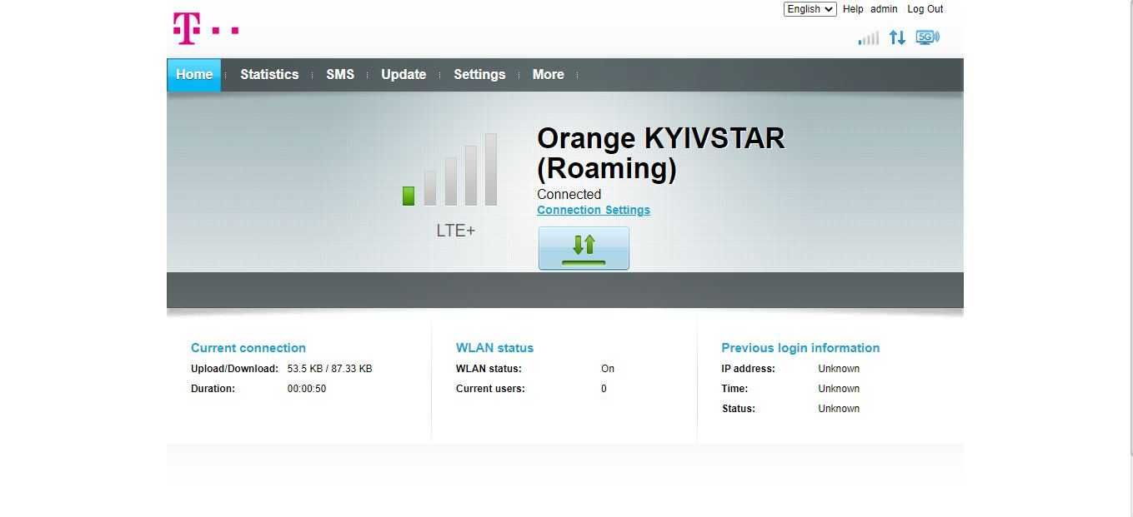1133x517 pixels.
Task: Click the Current users label
Action: [x=490, y=389]
